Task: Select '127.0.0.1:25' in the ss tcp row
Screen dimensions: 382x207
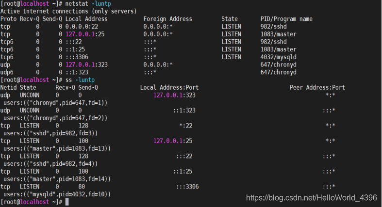Action: [x=173, y=141]
